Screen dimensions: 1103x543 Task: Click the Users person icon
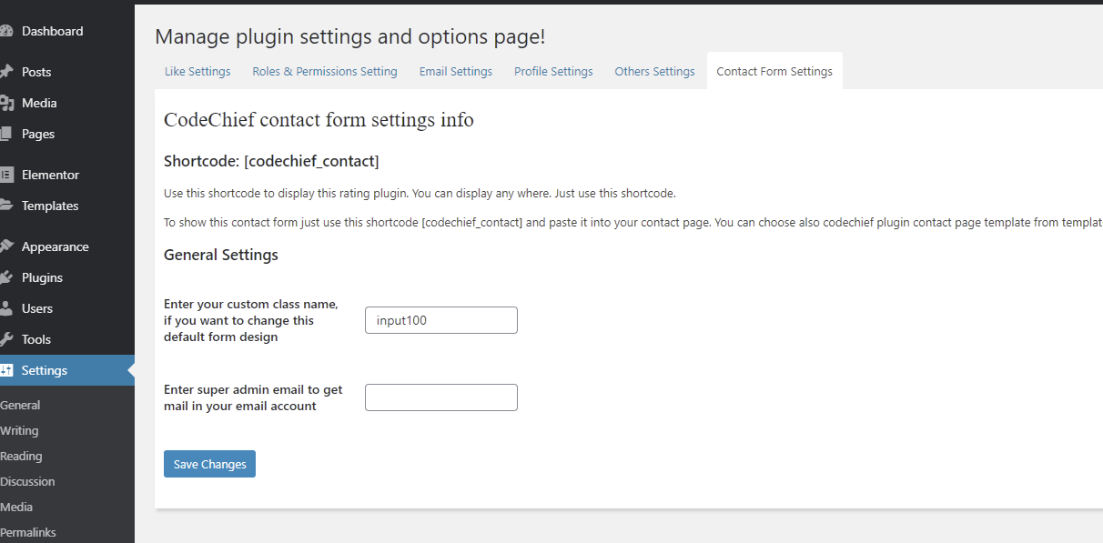pos(5,308)
